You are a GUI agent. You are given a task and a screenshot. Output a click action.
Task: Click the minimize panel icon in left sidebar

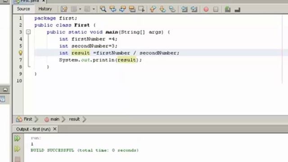pyautogui.click(x=5, y=90)
